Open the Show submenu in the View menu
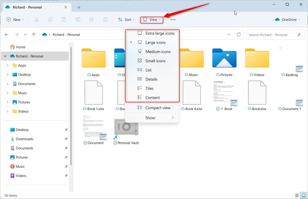The height and width of the screenshot is (199, 308). [x=150, y=118]
